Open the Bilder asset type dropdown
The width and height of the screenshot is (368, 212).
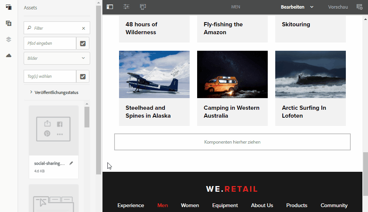point(57,58)
